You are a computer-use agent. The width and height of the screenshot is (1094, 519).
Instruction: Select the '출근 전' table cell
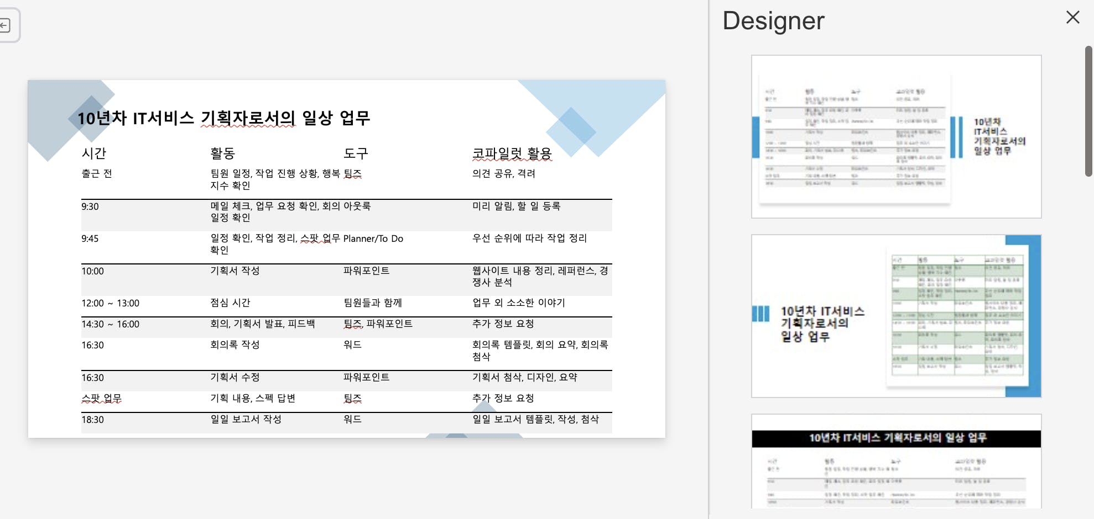click(x=96, y=173)
